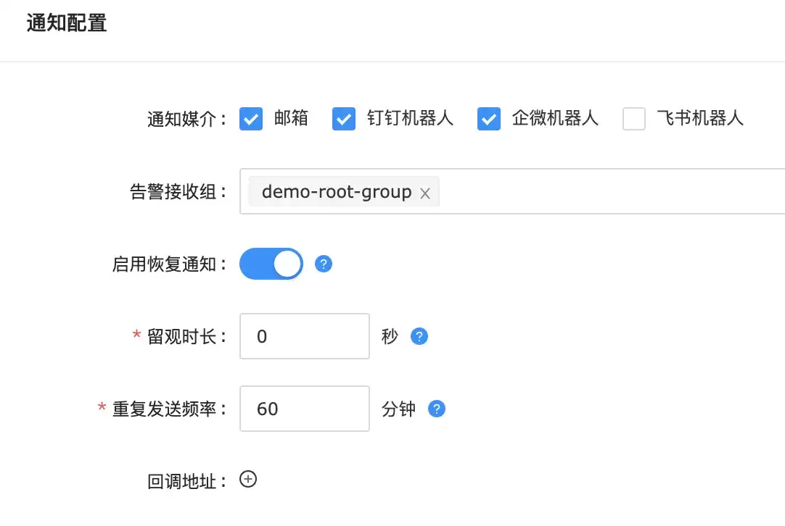Remove the demo-root-group tag via its x
785x526 pixels.
point(425,193)
